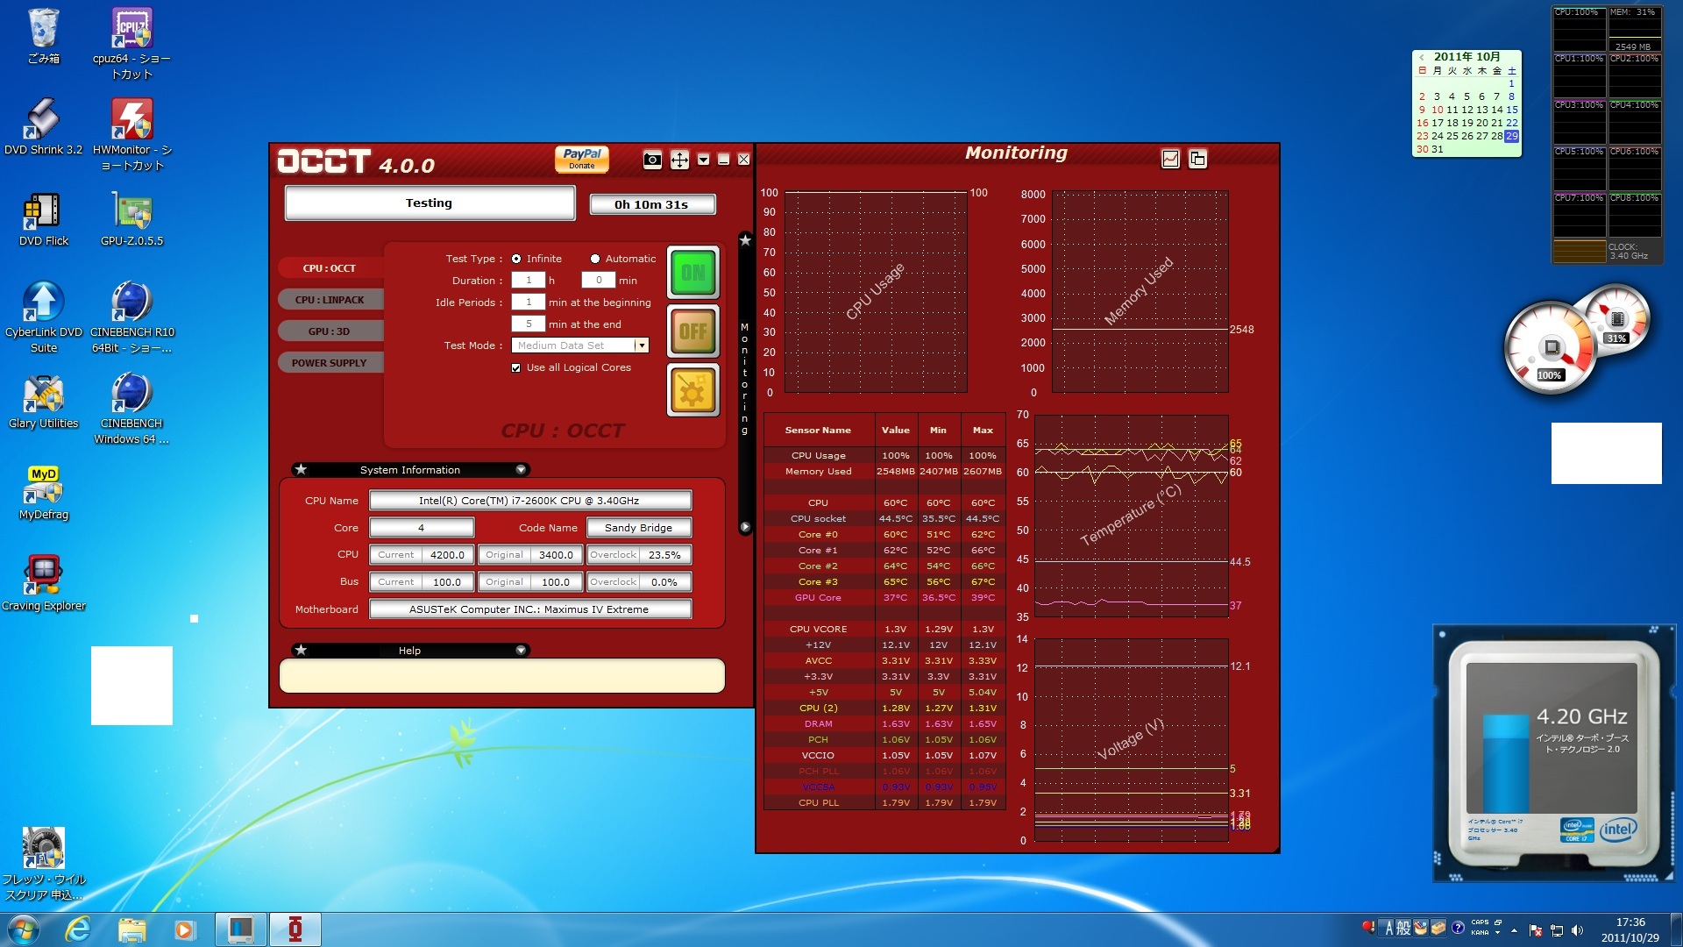Viewport: 1683px width, 947px height.
Task: Toggle Use all Logical Cores checkbox
Action: tap(516, 368)
